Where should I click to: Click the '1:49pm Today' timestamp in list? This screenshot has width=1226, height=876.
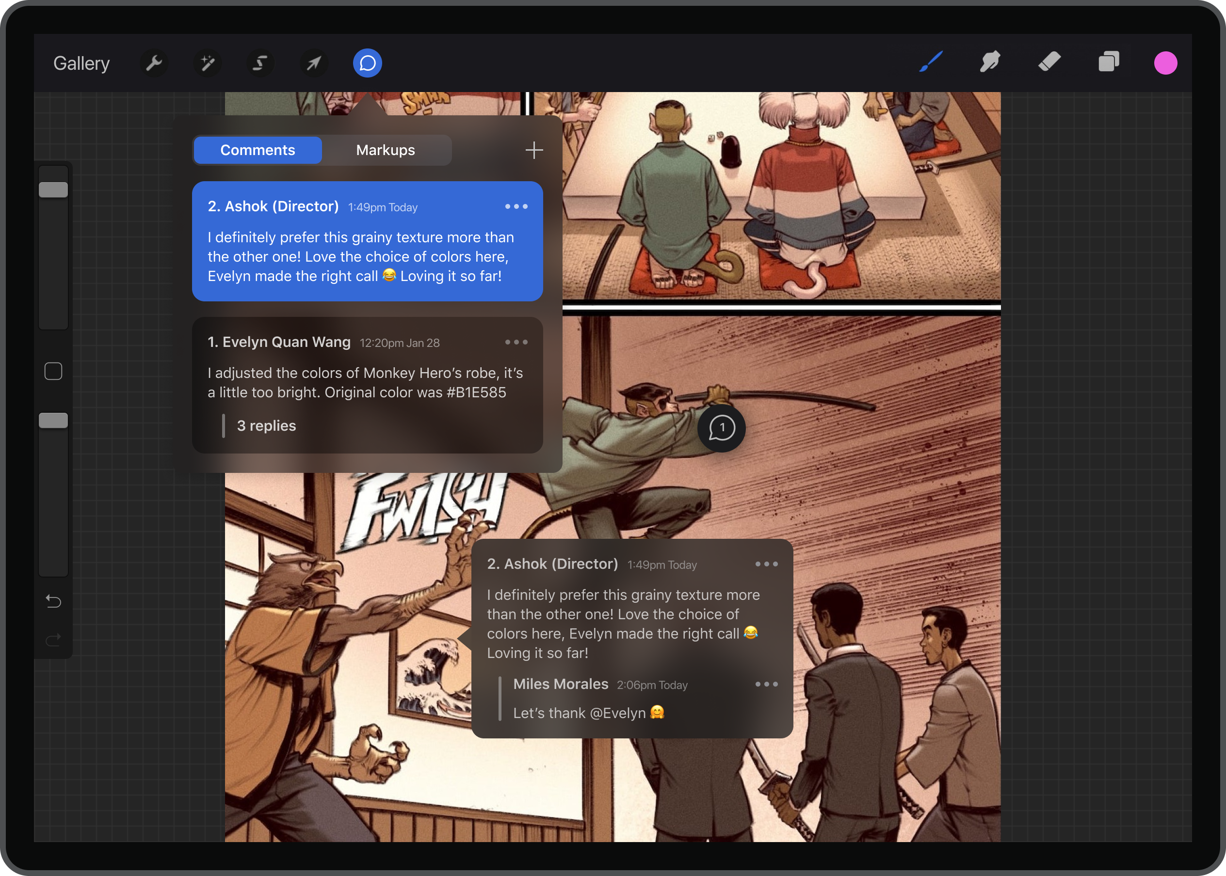[x=383, y=208]
